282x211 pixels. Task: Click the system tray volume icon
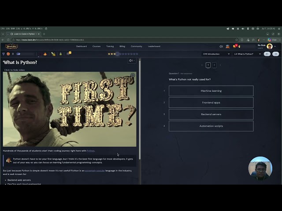[x=243, y=29]
